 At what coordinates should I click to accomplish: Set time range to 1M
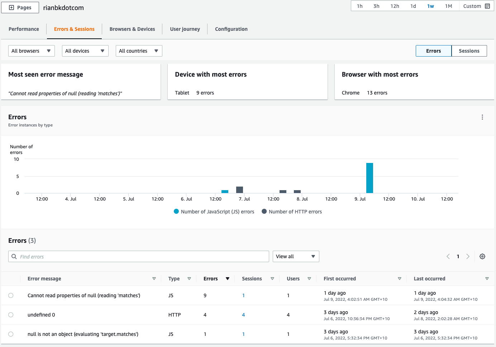pos(449,6)
